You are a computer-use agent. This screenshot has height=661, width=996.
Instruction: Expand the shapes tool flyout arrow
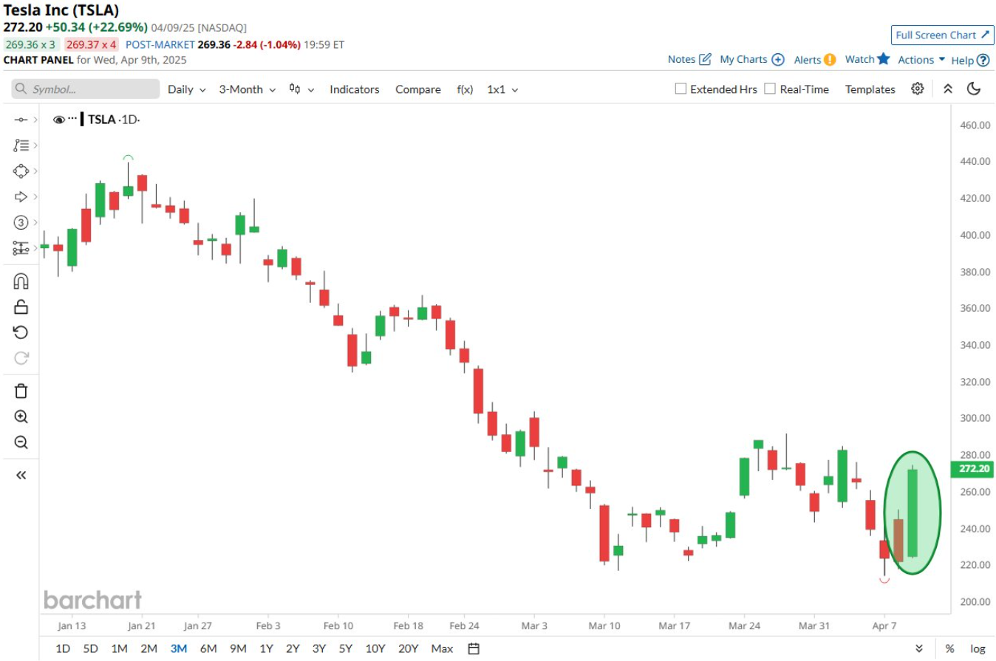coord(35,171)
